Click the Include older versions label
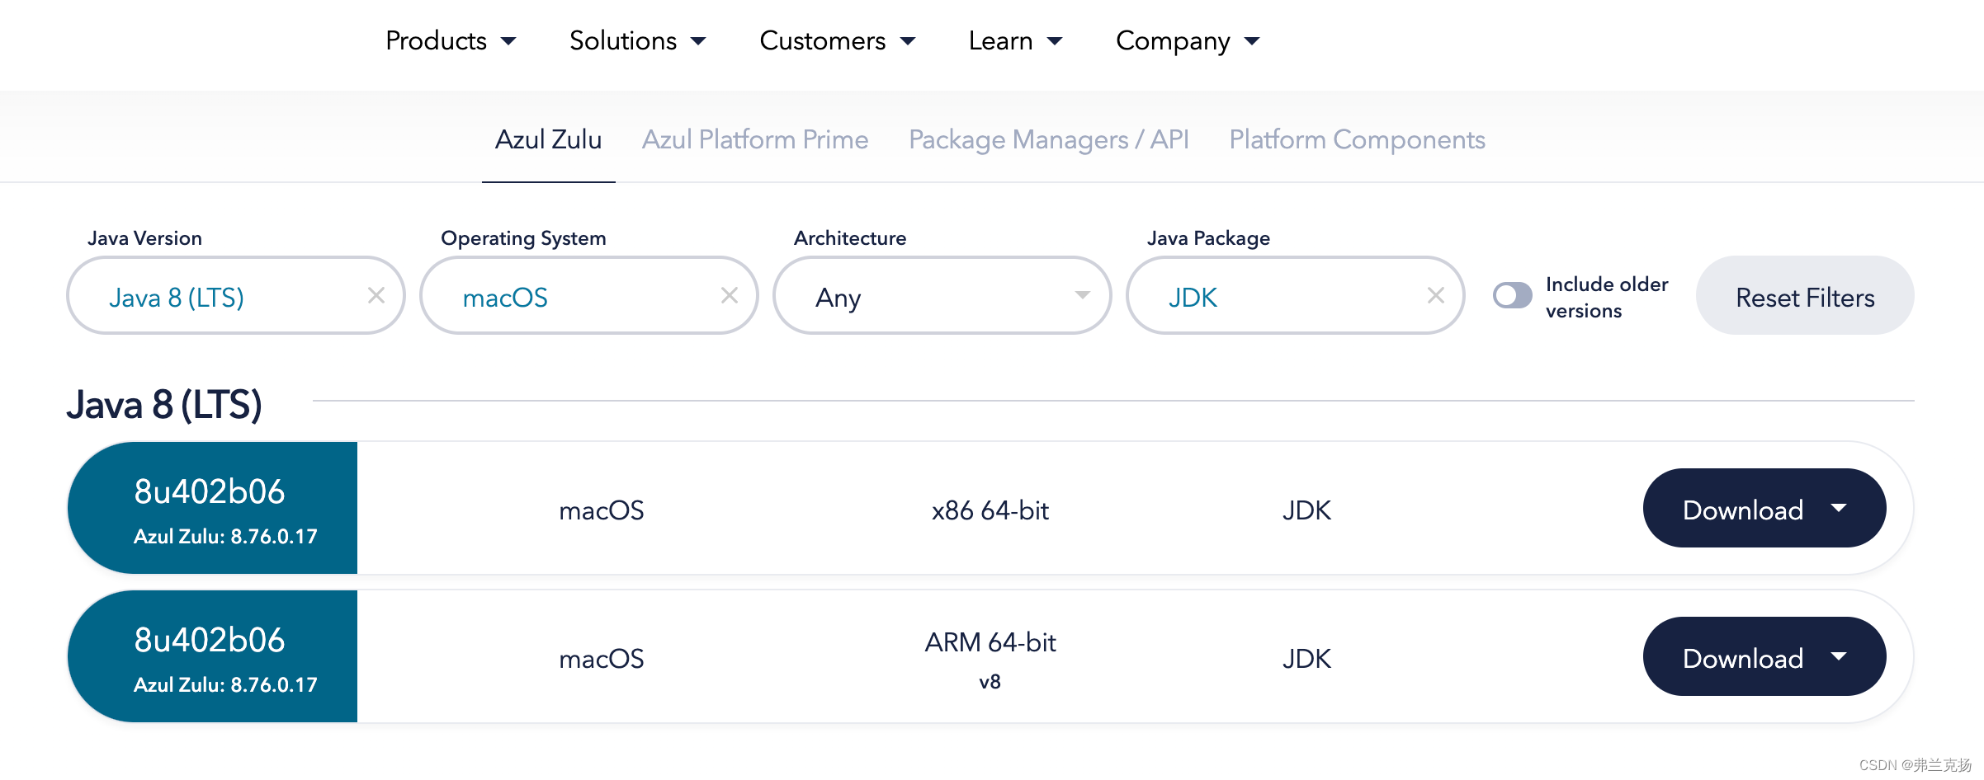Screen dimensions: 1984x780 [1606, 297]
